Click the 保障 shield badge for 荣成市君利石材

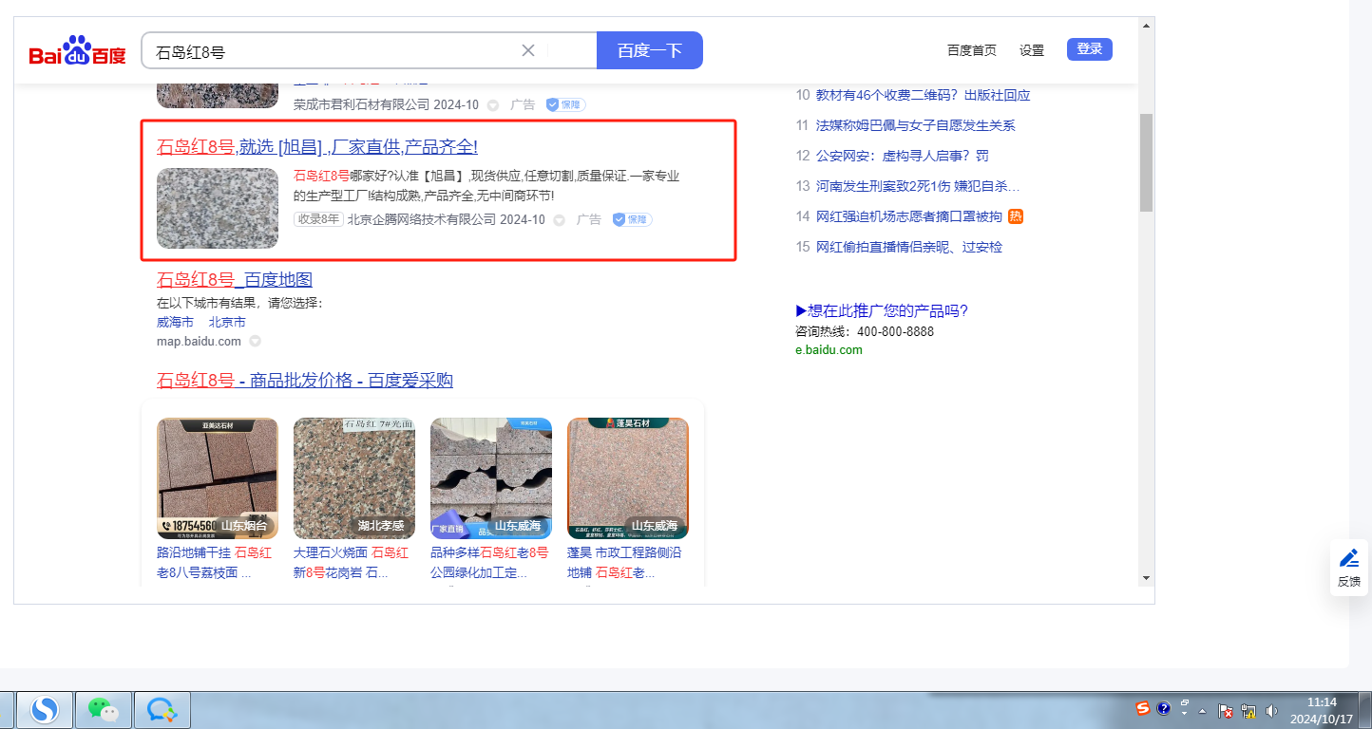(566, 104)
